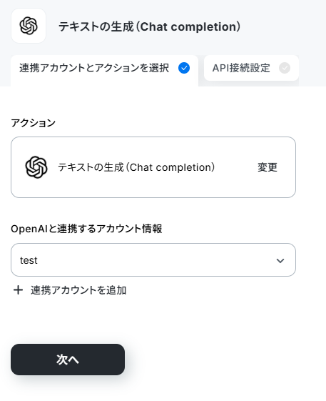Image resolution: width=326 pixels, height=401 pixels.
Task: Click the white tile around the header logo
Action: tap(29, 26)
